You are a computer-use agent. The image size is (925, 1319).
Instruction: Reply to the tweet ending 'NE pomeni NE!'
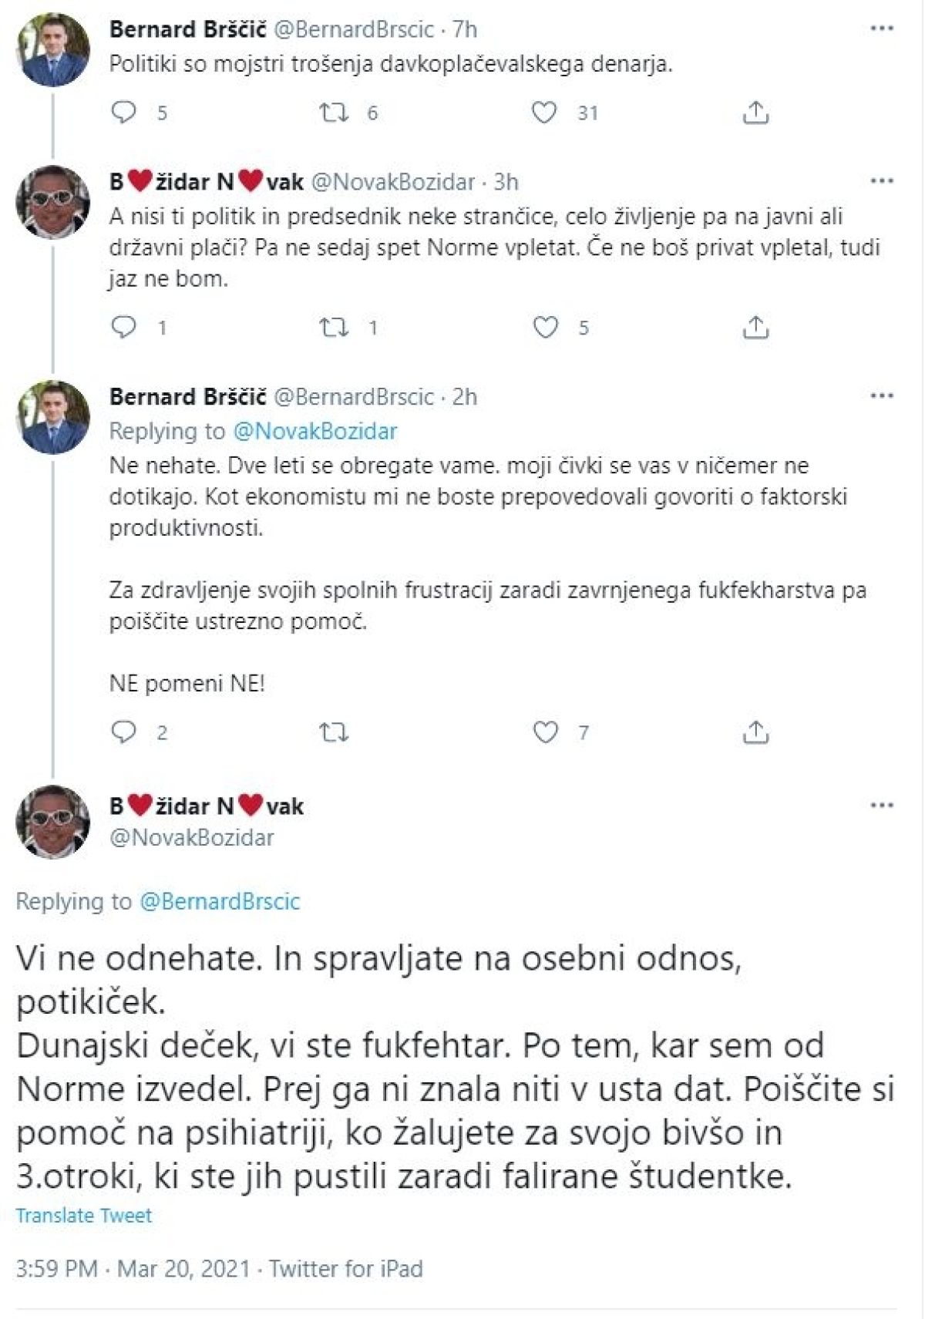tap(124, 732)
